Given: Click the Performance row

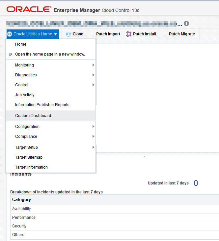Looking at the screenshot, I should click(x=115, y=218).
